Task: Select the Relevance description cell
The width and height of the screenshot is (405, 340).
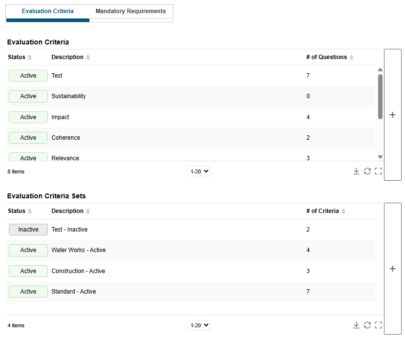Action: (65, 158)
